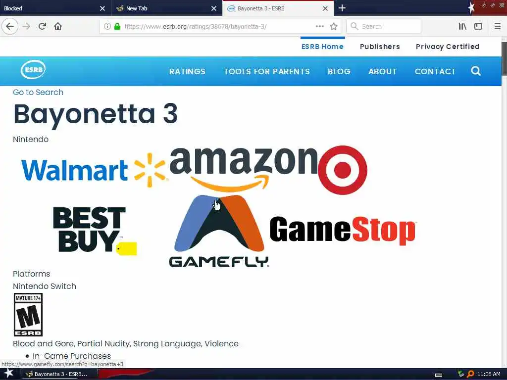Open the BLOG menu item
The width and height of the screenshot is (507, 380).
point(339,71)
